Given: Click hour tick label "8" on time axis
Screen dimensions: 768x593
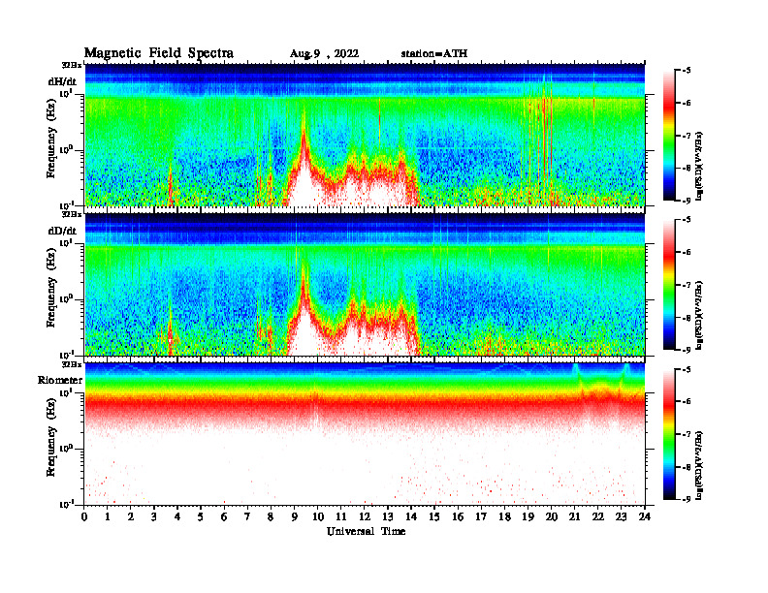Looking at the screenshot, I should 271,517.
